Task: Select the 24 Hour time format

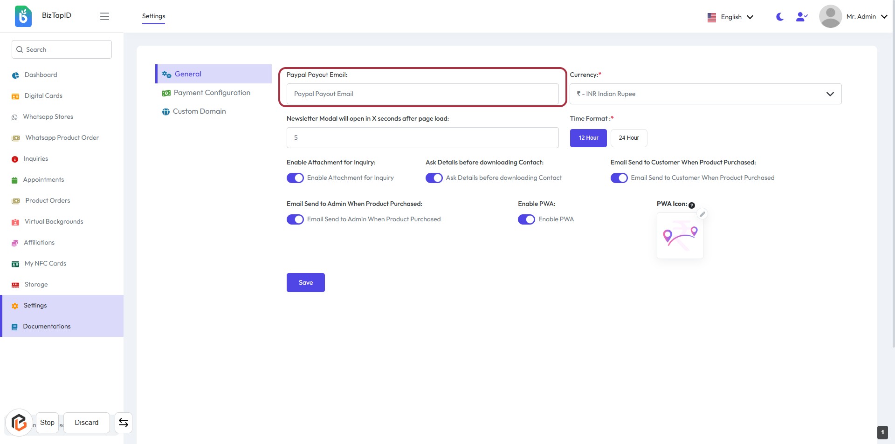Action: (x=628, y=138)
